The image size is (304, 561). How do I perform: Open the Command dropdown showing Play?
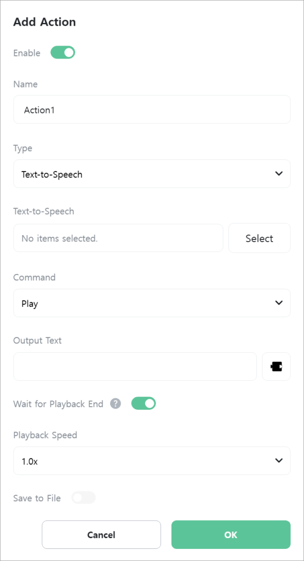coord(152,303)
